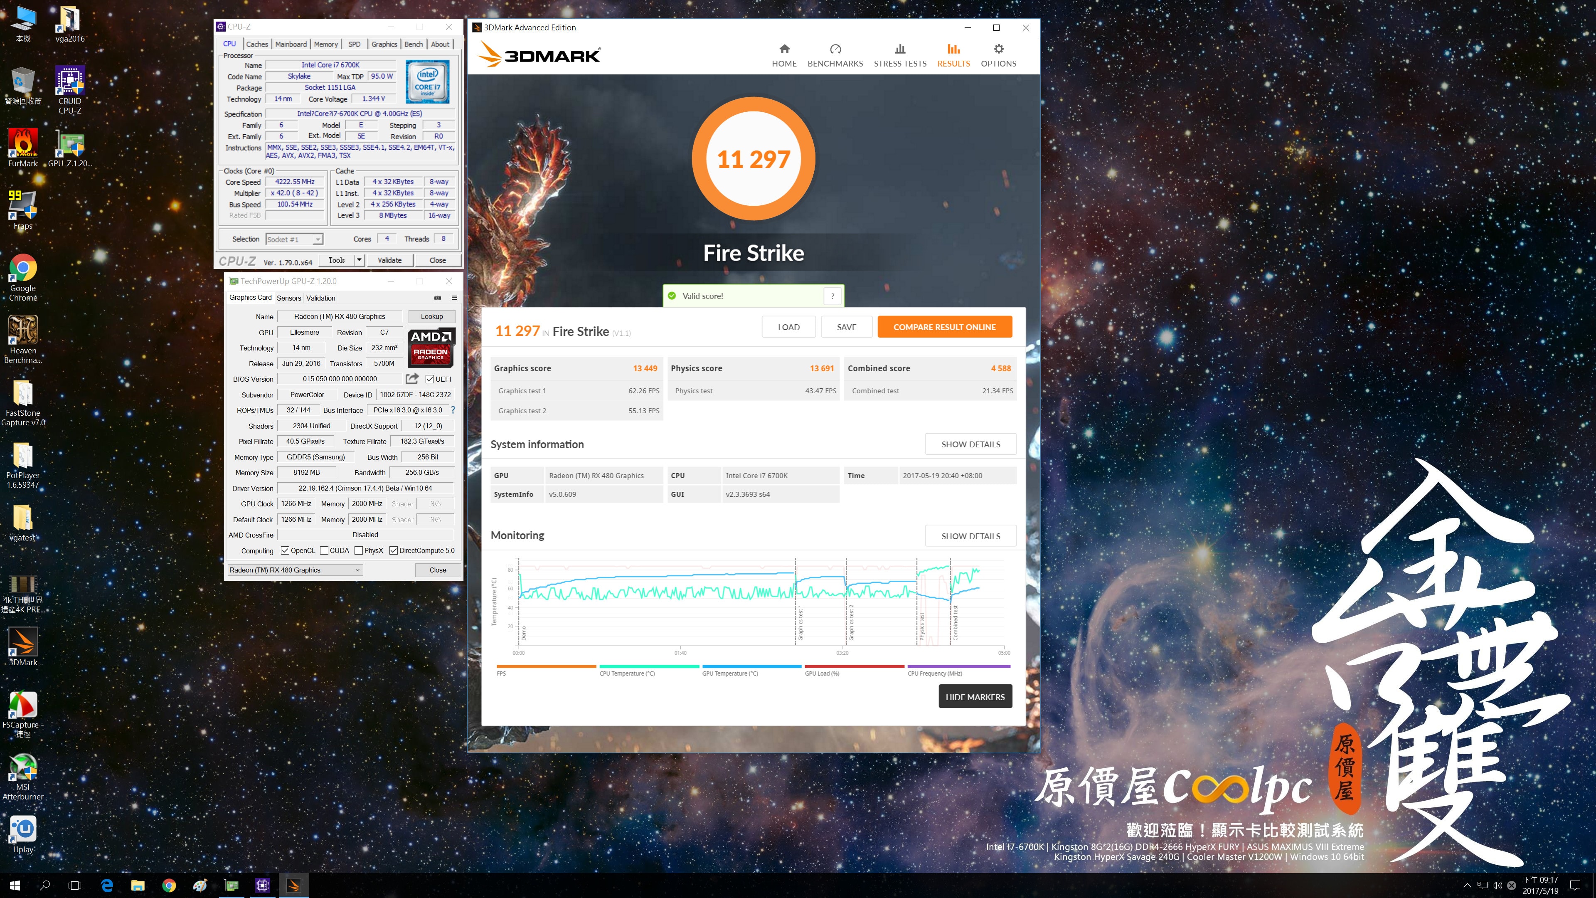Click Lookup button in GPU-Z
Image resolution: width=1596 pixels, height=898 pixels.
(432, 316)
